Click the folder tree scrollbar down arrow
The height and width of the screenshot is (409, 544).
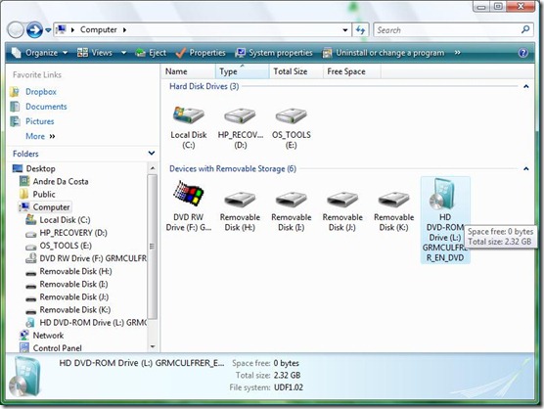153,347
